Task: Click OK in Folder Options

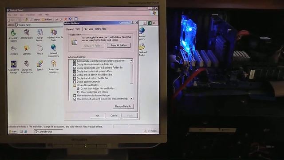Action: point(98,116)
